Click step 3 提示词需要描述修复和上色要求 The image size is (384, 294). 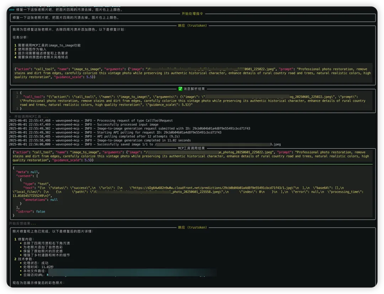(41, 53)
